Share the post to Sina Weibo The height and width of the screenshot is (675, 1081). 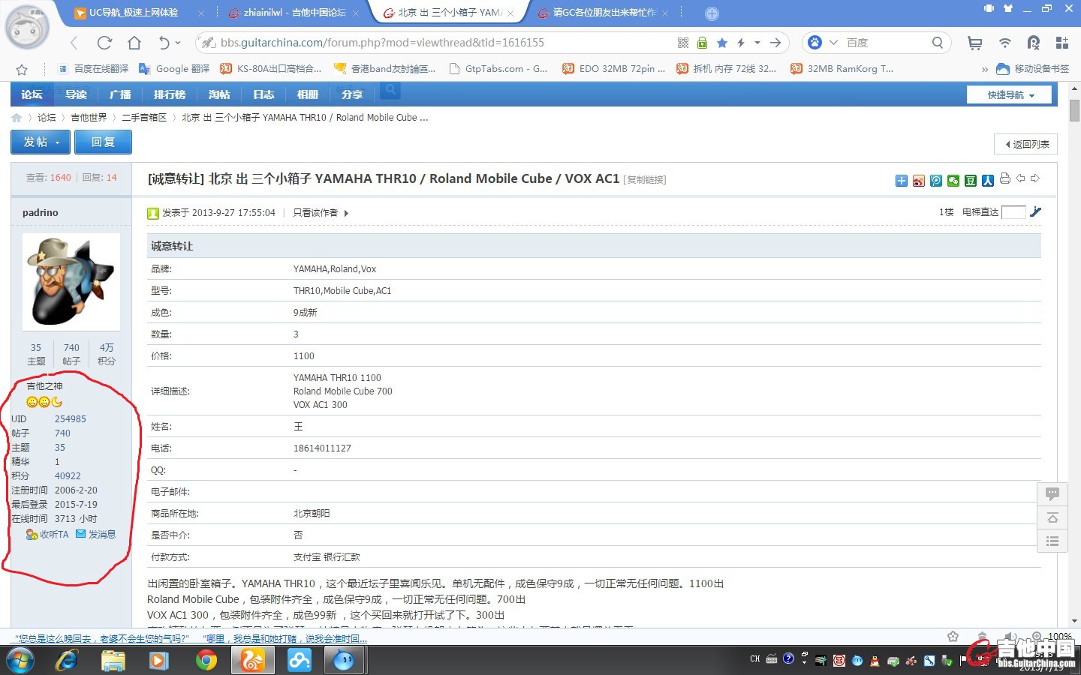click(x=919, y=181)
